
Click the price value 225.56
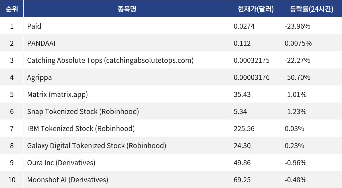coord(244,129)
